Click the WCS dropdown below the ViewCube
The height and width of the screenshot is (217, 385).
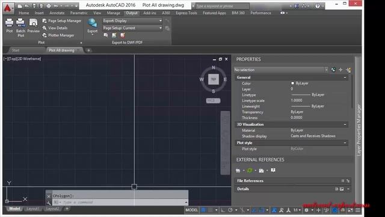tap(213, 101)
